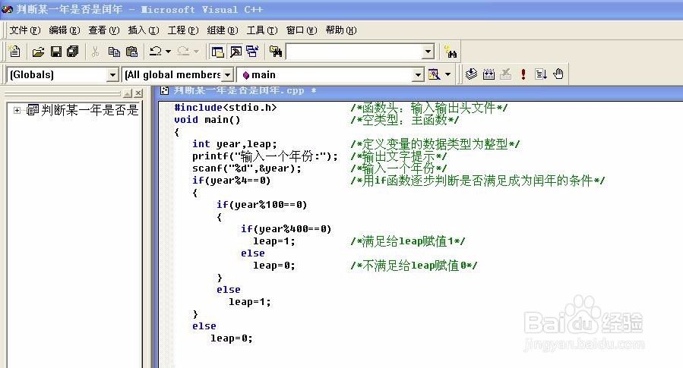683x368 pixels.
Task: Click the if(year%400==0) statement
Action: [x=286, y=229]
